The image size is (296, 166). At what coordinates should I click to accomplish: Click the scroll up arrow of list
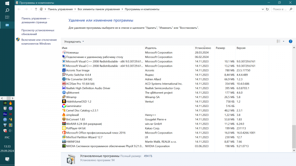click(294, 48)
